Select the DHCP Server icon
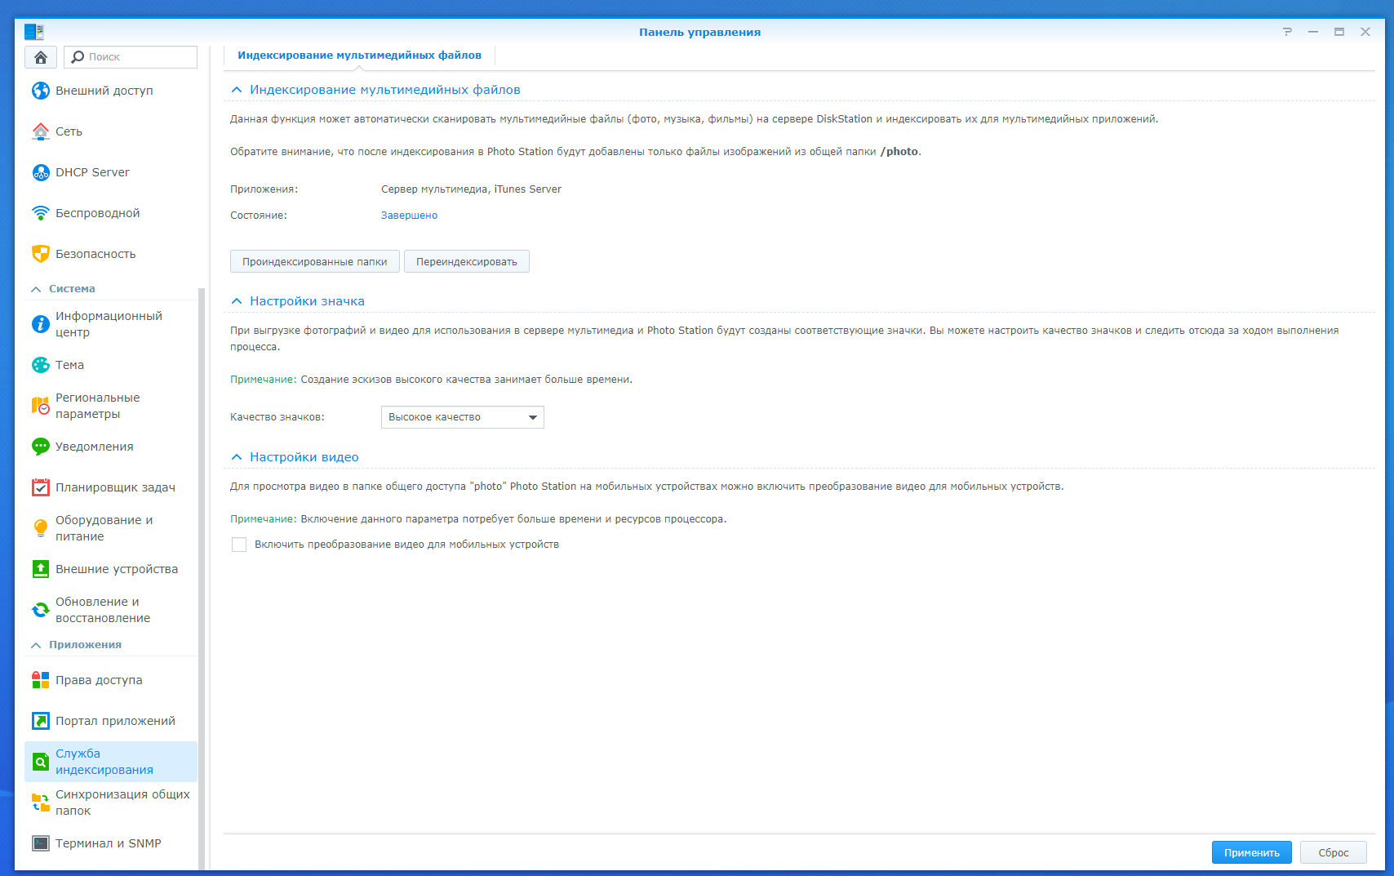The width and height of the screenshot is (1394, 876). coord(41,172)
